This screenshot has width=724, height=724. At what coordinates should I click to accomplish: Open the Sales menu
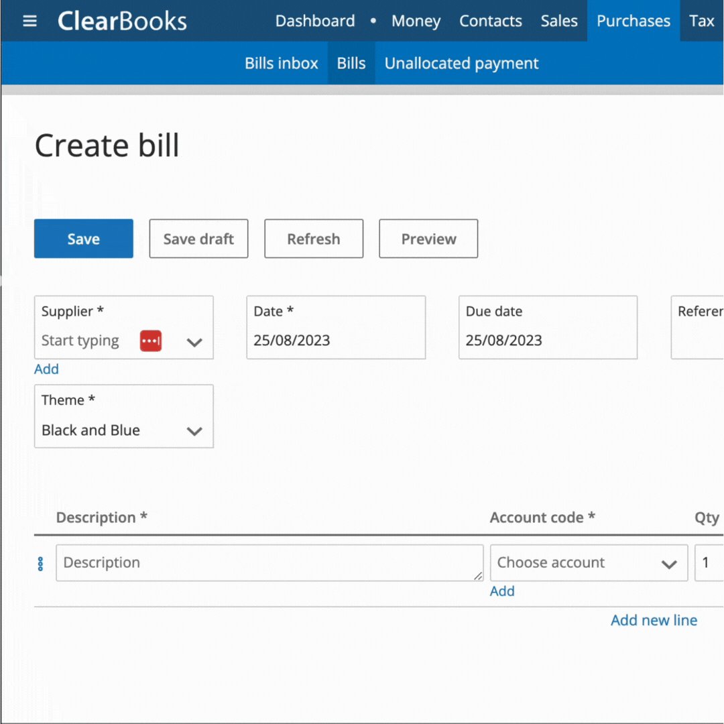click(x=559, y=21)
